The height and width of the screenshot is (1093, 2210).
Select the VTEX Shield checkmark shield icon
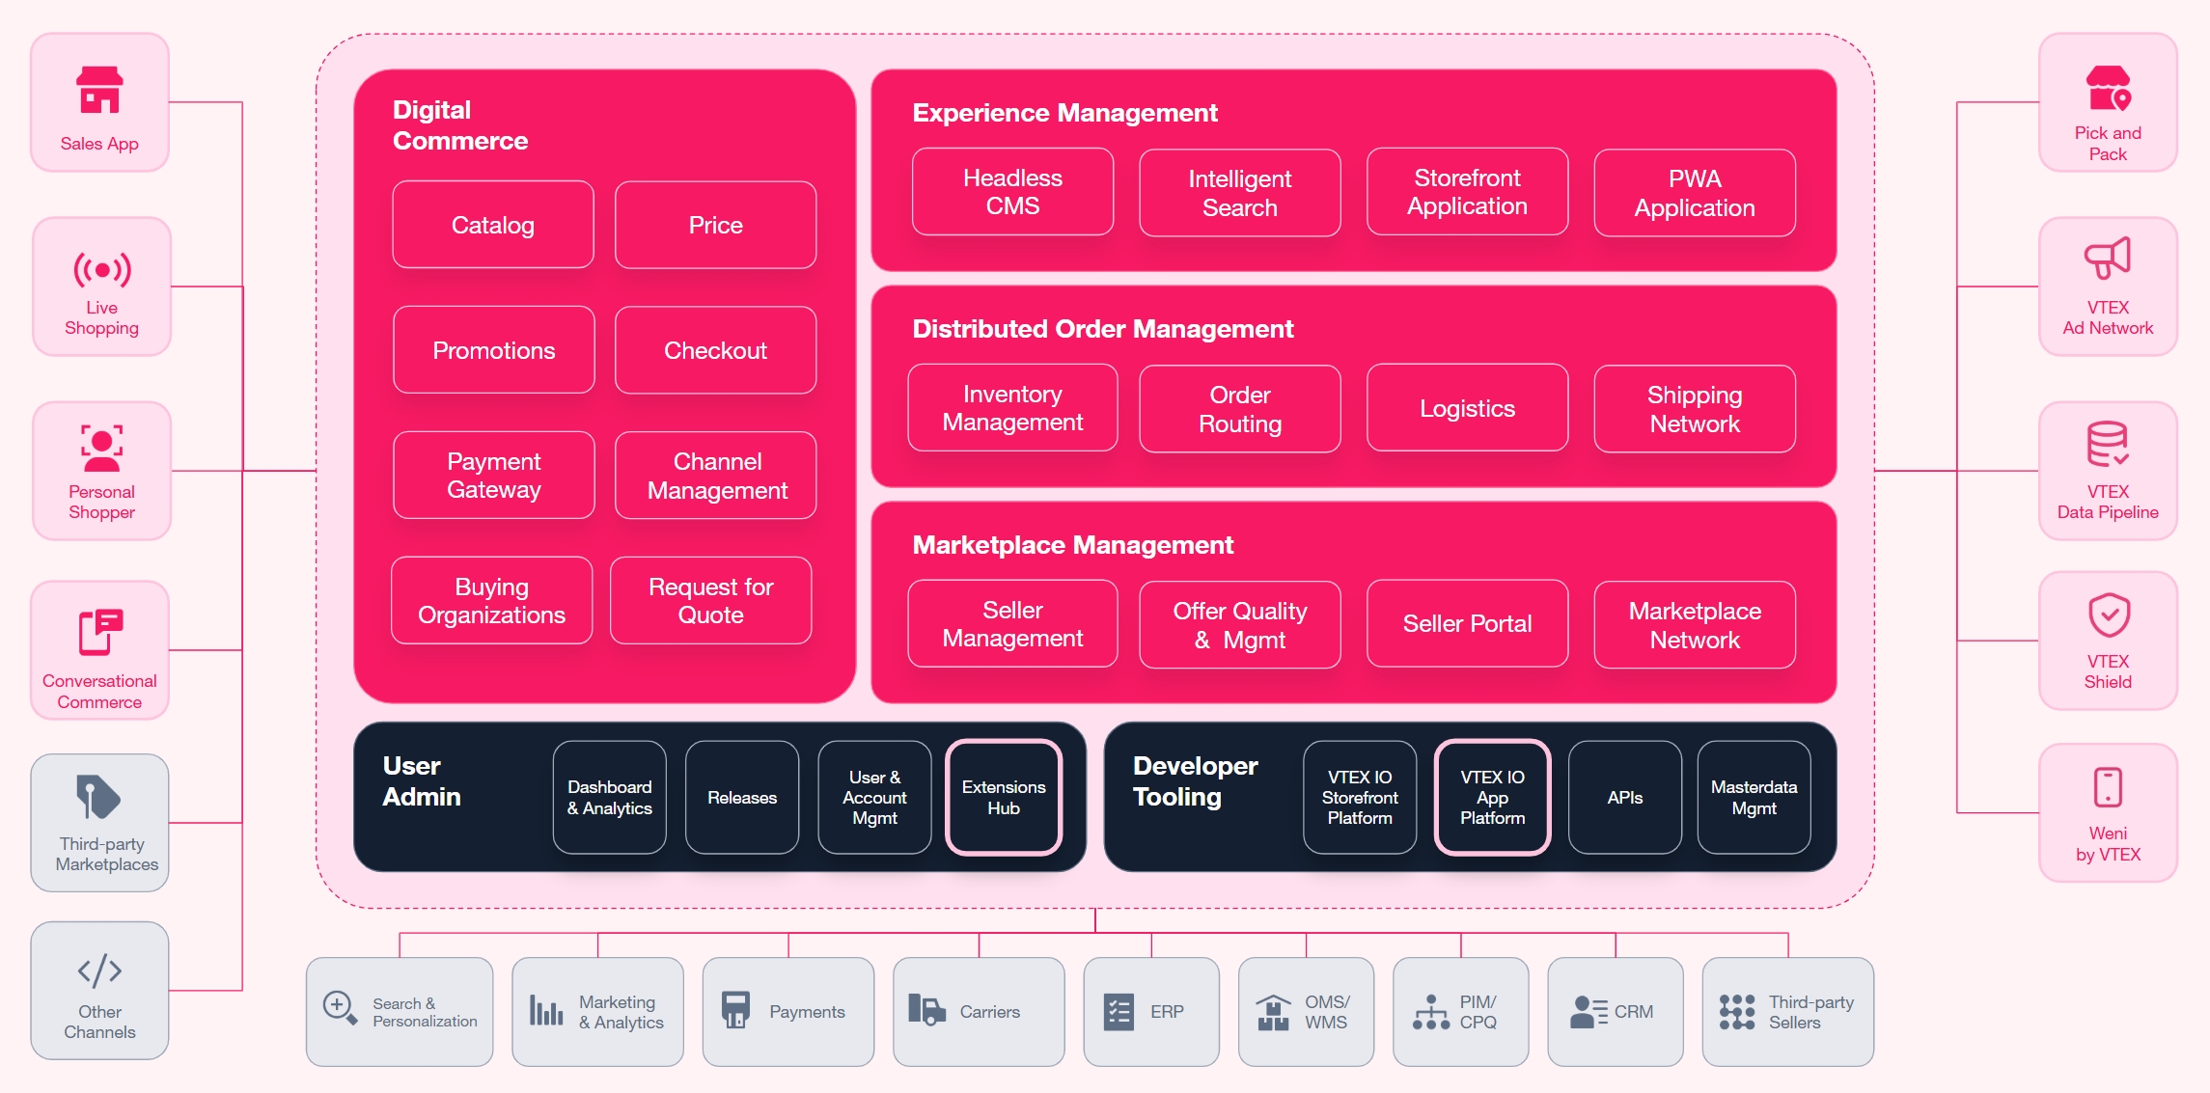point(2109,615)
